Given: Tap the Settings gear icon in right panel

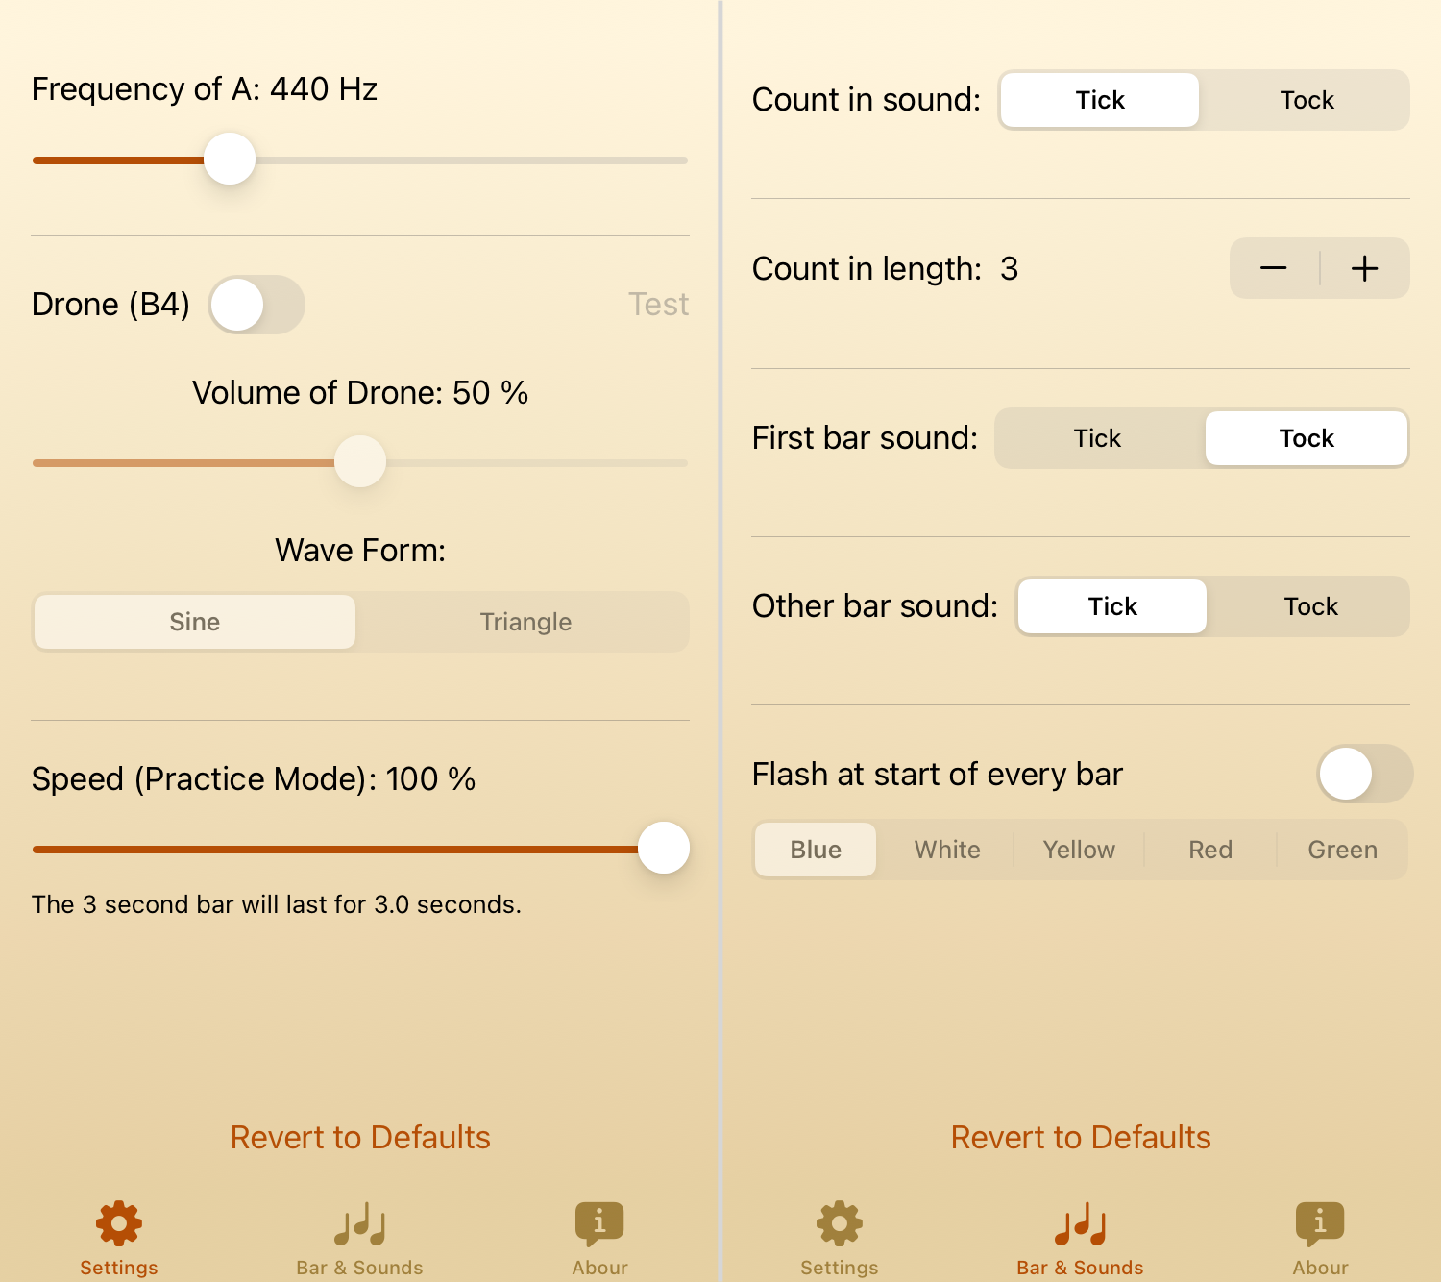Looking at the screenshot, I should (840, 1223).
